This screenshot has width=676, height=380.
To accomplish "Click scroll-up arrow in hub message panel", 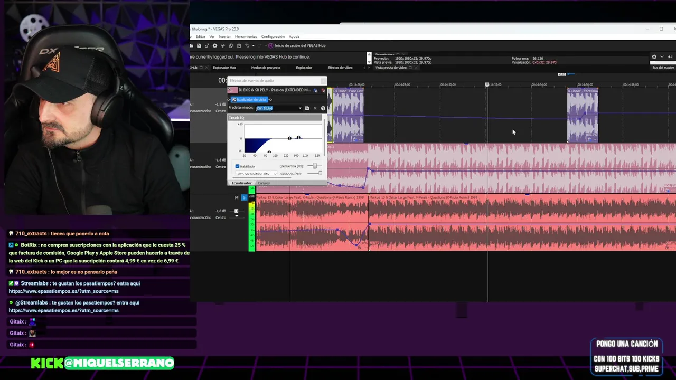I will [369, 54].
